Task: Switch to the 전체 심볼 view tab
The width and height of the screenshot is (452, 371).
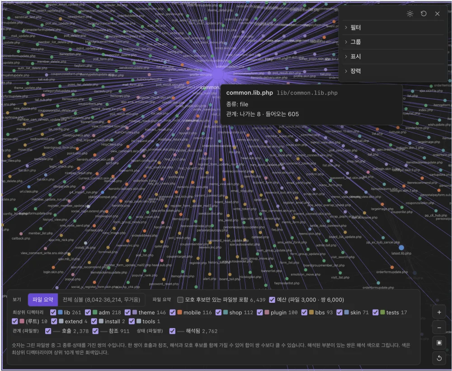Action: [x=101, y=300]
